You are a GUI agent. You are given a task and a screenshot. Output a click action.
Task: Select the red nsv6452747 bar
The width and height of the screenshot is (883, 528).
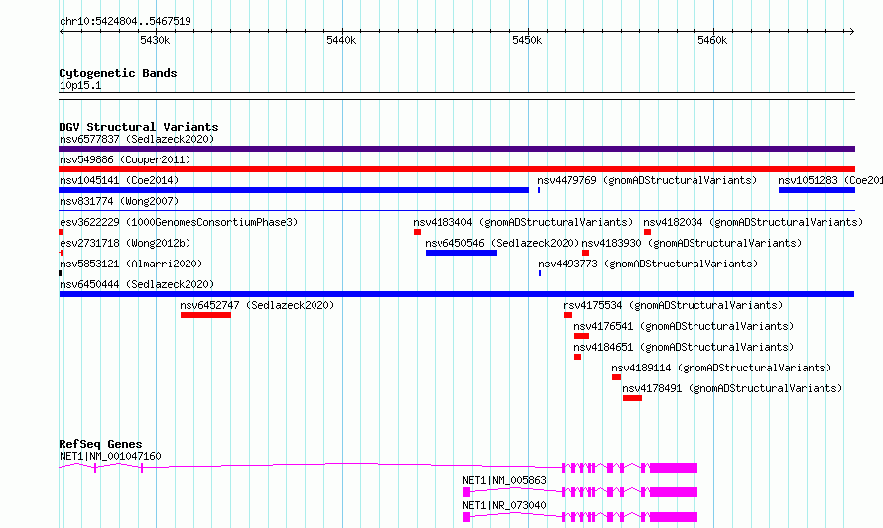click(x=205, y=315)
